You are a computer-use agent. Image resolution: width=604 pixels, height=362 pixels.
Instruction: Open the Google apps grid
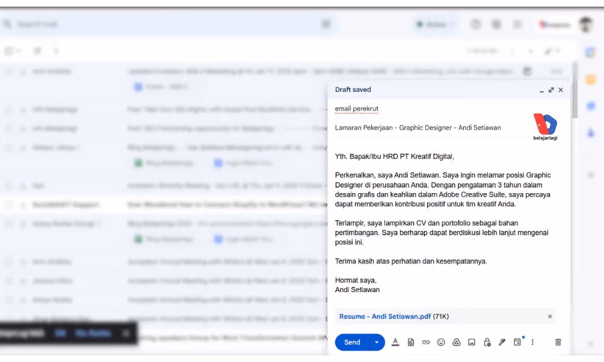click(x=518, y=25)
